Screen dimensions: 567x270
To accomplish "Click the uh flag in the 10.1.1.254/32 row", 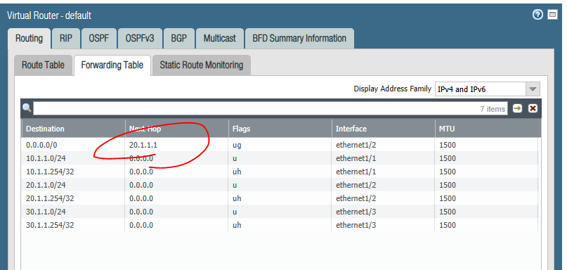I will [237, 172].
